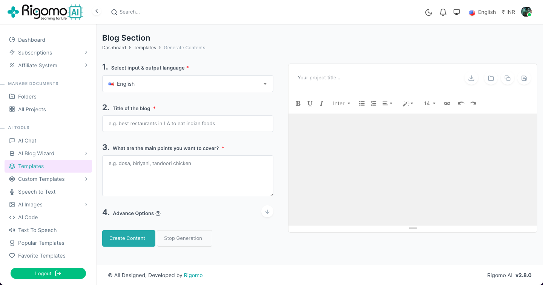Click the Title of the blog input field
The height and width of the screenshot is (285, 543).
(x=187, y=124)
